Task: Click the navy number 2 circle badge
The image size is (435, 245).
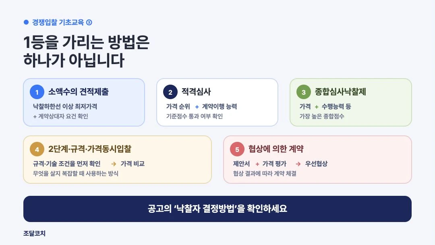Action: (x=170, y=92)
